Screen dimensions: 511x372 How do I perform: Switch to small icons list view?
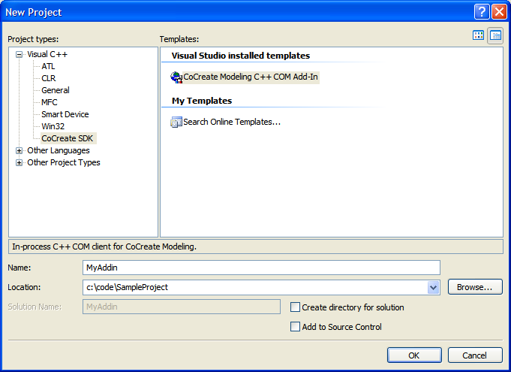tap(495, 35)
